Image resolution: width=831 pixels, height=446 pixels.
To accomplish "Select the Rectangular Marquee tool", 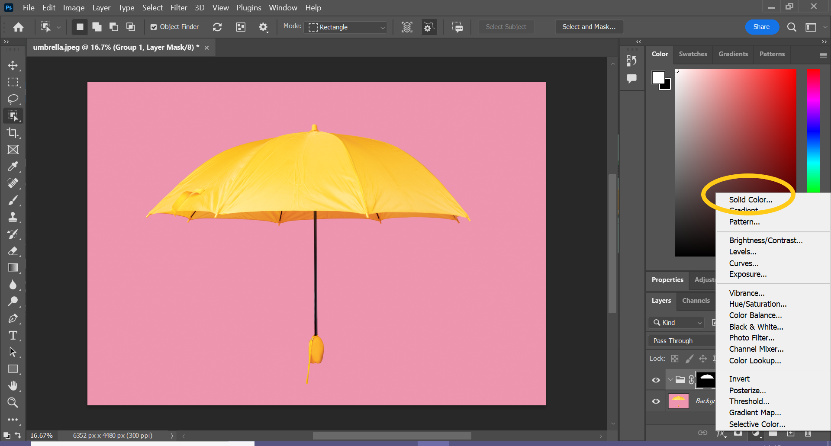I will 13,82.
